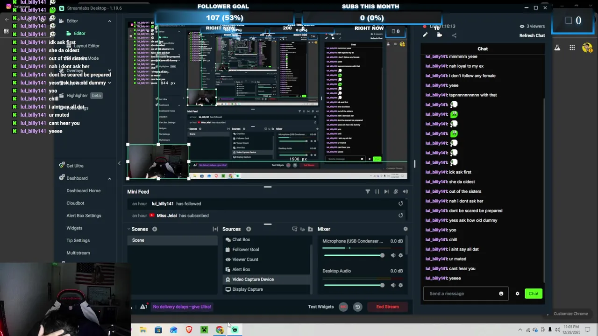The width and height of the screenshot is (598, 336).
Task: Open Widgets page in sidebar
Action: coord(74,228)
